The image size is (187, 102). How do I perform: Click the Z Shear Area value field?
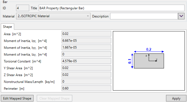pos(86,74)
